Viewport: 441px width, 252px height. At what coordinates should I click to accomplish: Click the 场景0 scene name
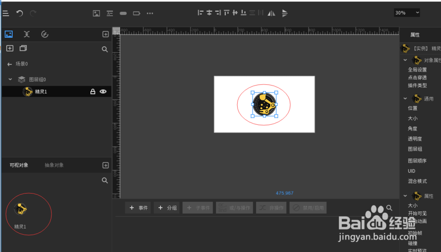(22, 64)
